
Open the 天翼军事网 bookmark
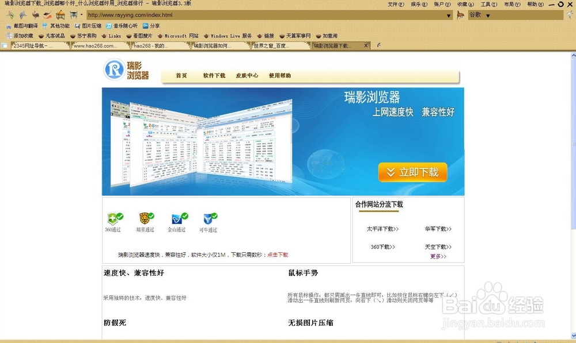point(295,36)
